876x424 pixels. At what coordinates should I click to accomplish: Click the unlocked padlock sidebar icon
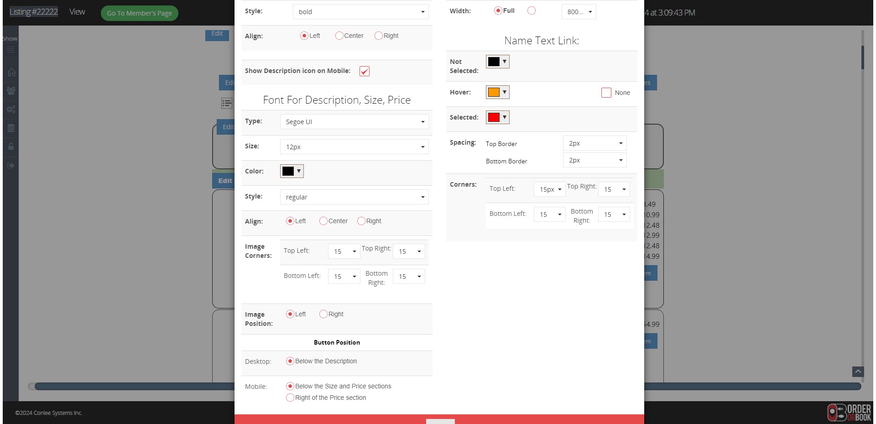(11, 147)
